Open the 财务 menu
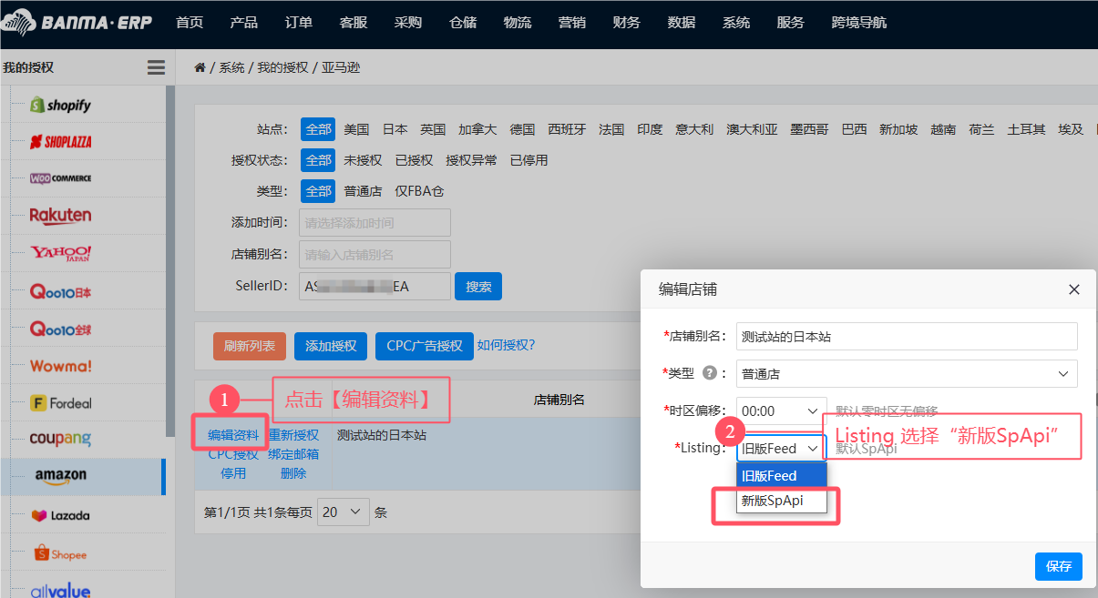Image resolution: width=1098 pixels, height=598 pixels. (x=627, y=23)
